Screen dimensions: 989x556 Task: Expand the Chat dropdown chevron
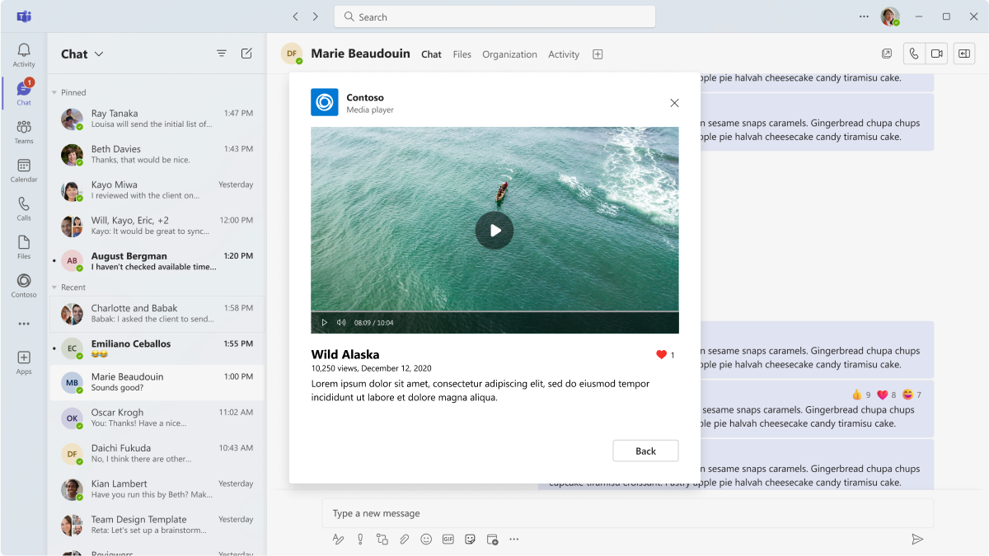99,54
